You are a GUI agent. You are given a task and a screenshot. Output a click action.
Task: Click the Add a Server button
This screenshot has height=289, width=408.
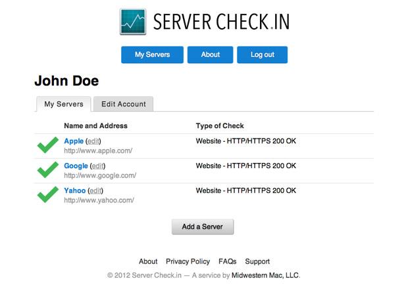[x=203, y=227]
